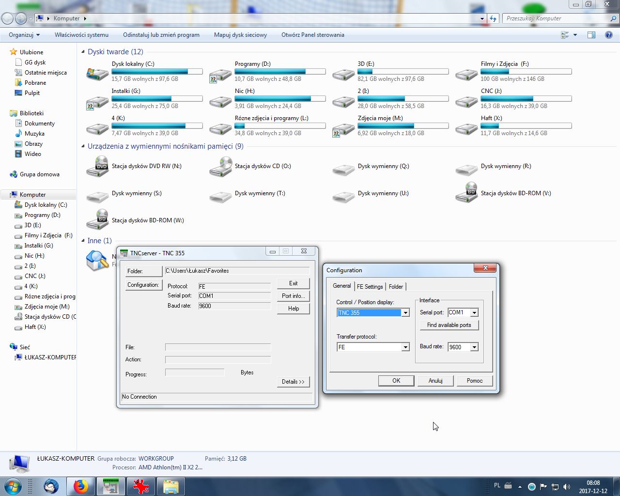Refresh the Komputer address bar

[x=493, y=18]
